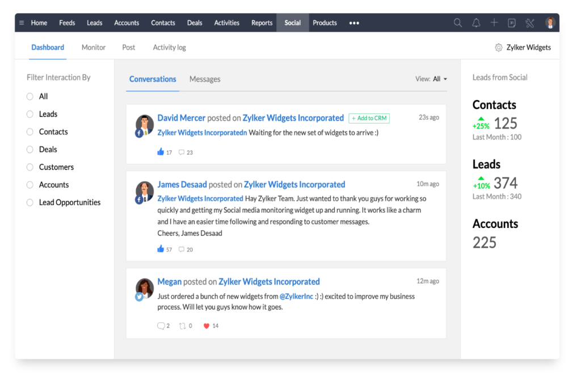Select the Leads filter radio button
Image resolution: width=581 pixels, height=373 pixels.
[x=29, y=114]
